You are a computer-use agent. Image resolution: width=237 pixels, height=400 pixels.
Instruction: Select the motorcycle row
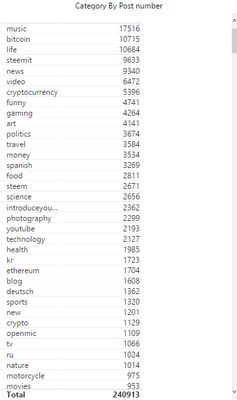tap(71, 376)
